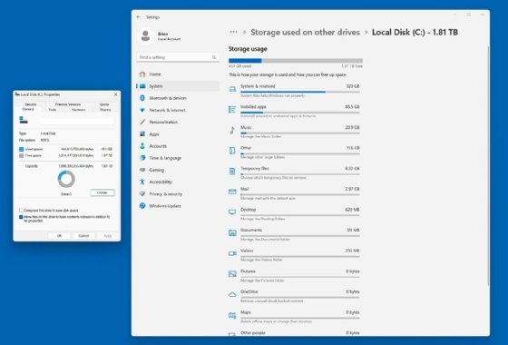Open the Pictures storage icon
508x345 pixels.
[232, 274]
